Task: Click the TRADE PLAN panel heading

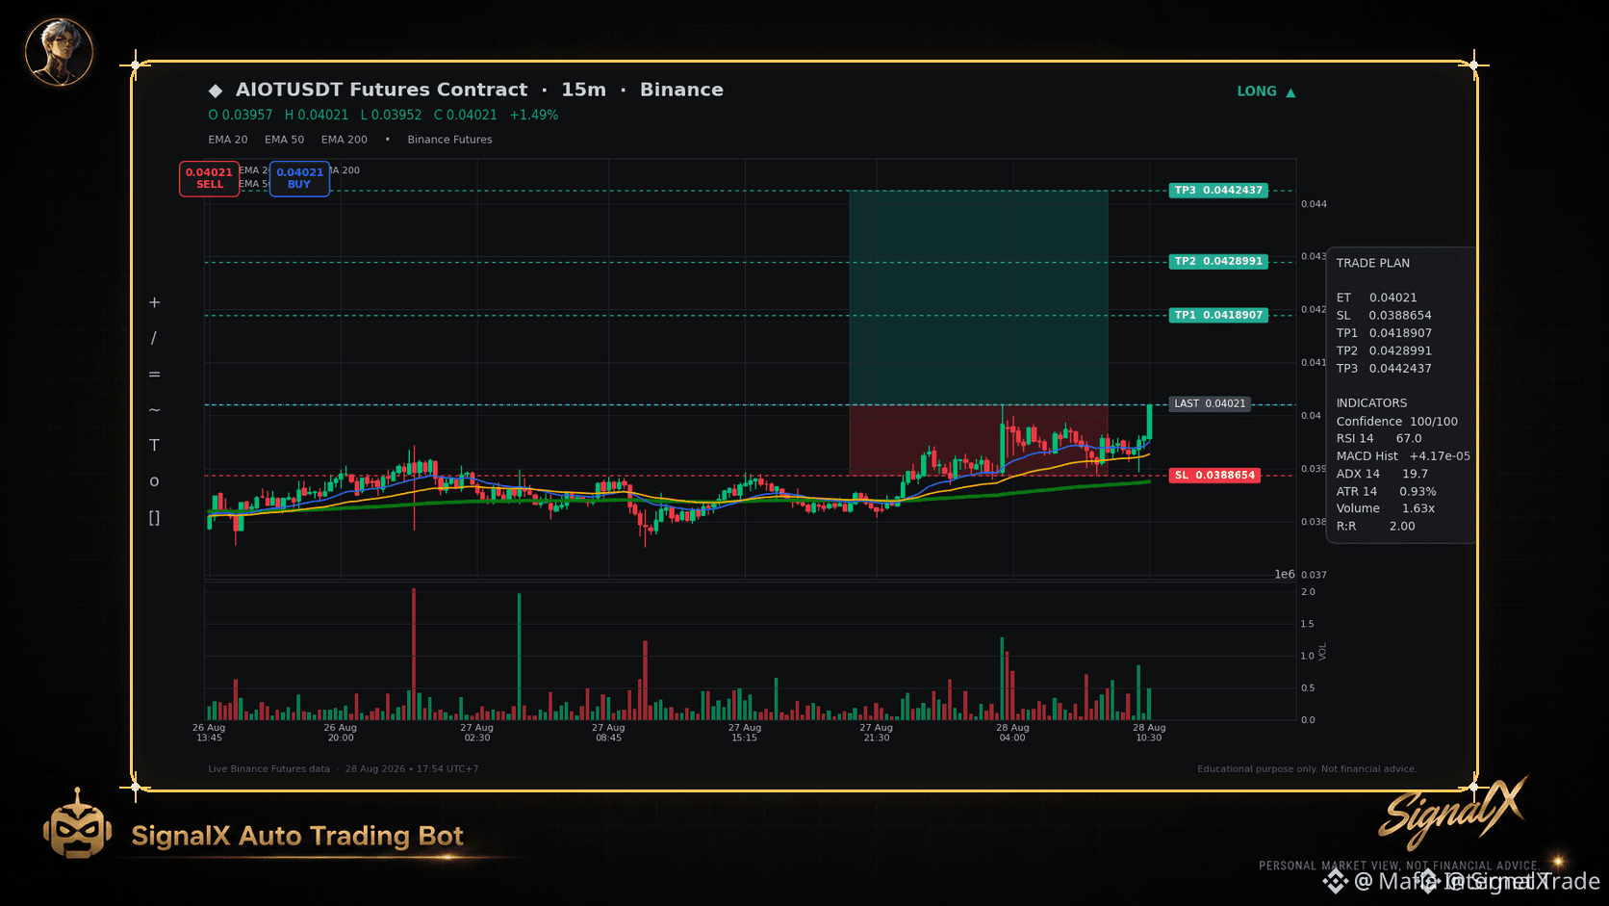Action: tap(1373, 263)
